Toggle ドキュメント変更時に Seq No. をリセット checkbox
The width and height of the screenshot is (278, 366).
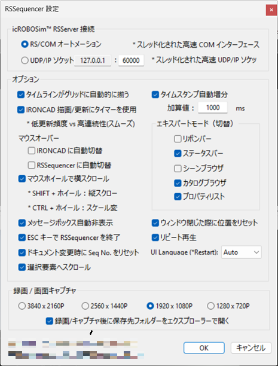(22, 252)
